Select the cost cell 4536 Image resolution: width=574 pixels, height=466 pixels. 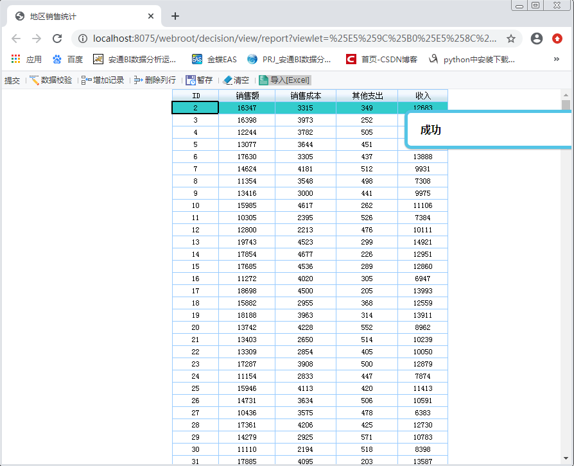tap(306, 266)
